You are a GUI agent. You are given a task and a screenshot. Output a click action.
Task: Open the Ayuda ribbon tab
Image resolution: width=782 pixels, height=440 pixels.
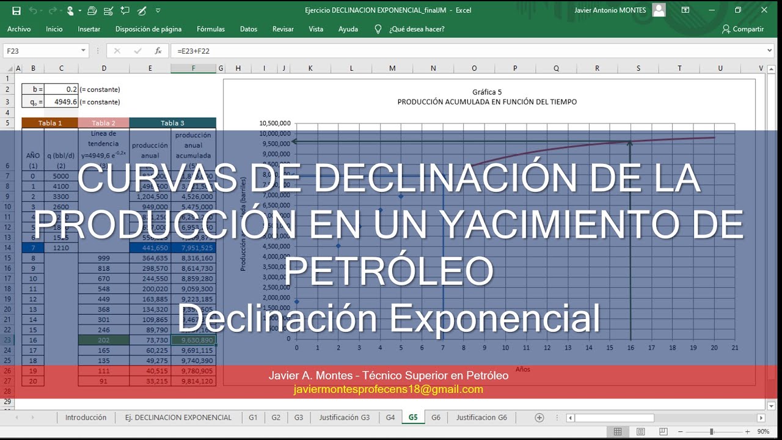click(x=348, y=29)
